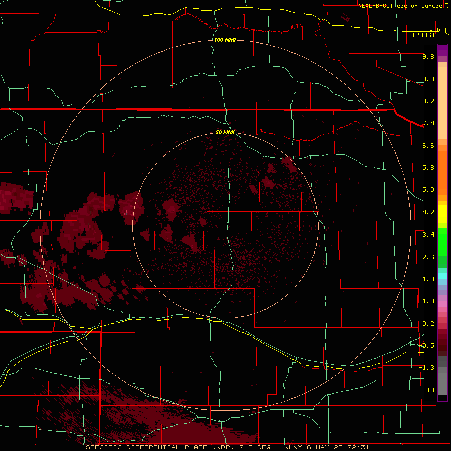The width and height of the screenshot is (451, 451).
Task: Click the -0.5 value on the scale
Action: (426, 345)
